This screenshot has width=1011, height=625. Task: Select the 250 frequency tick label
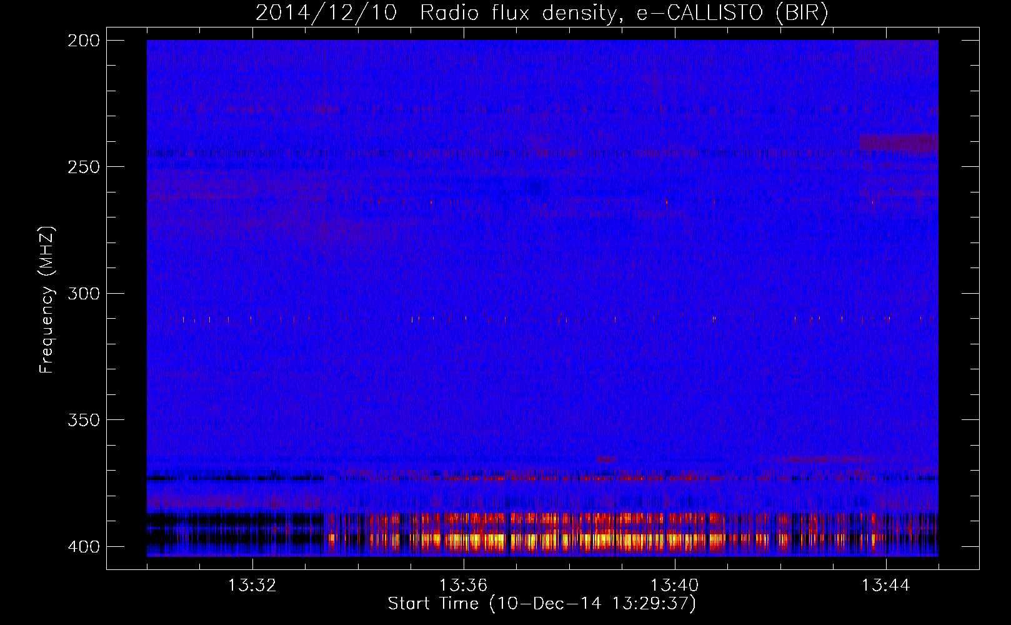point(84,167)
